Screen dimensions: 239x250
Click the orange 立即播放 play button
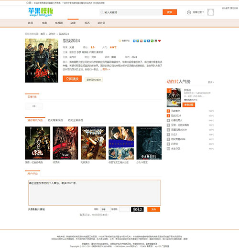(x=72, y=79)
